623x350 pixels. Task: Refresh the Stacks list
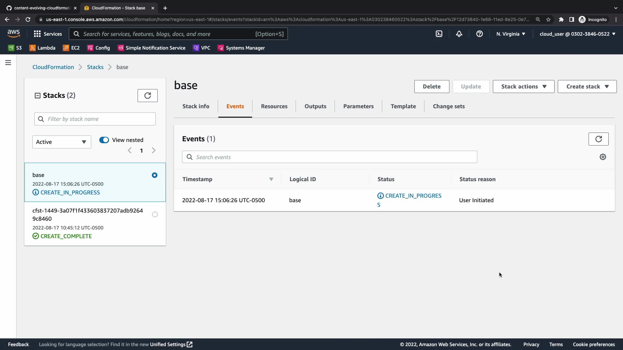147,96
